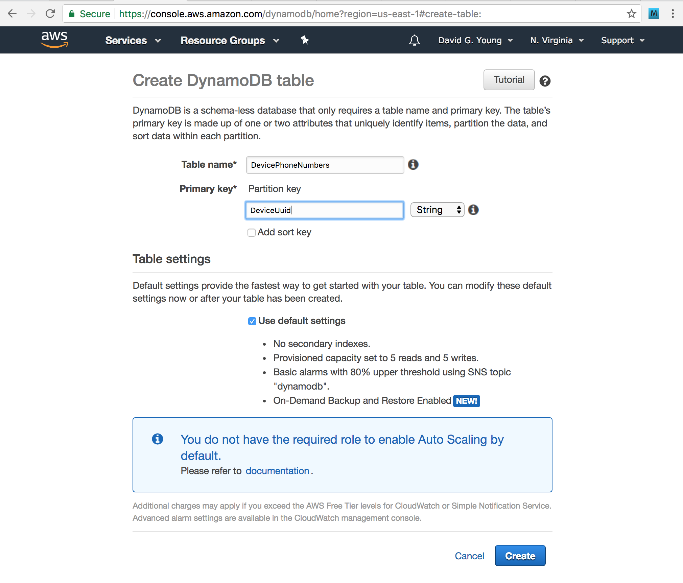The image size is (683, 583).
Task: Open the Resource Groups menu
Action: pos(230,41)
